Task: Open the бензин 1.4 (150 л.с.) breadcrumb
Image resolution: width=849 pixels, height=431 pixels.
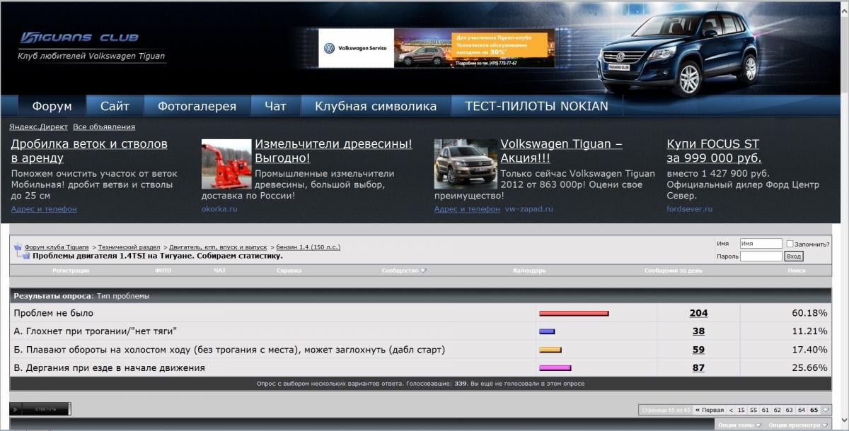Action: click(x=308, y=247)
